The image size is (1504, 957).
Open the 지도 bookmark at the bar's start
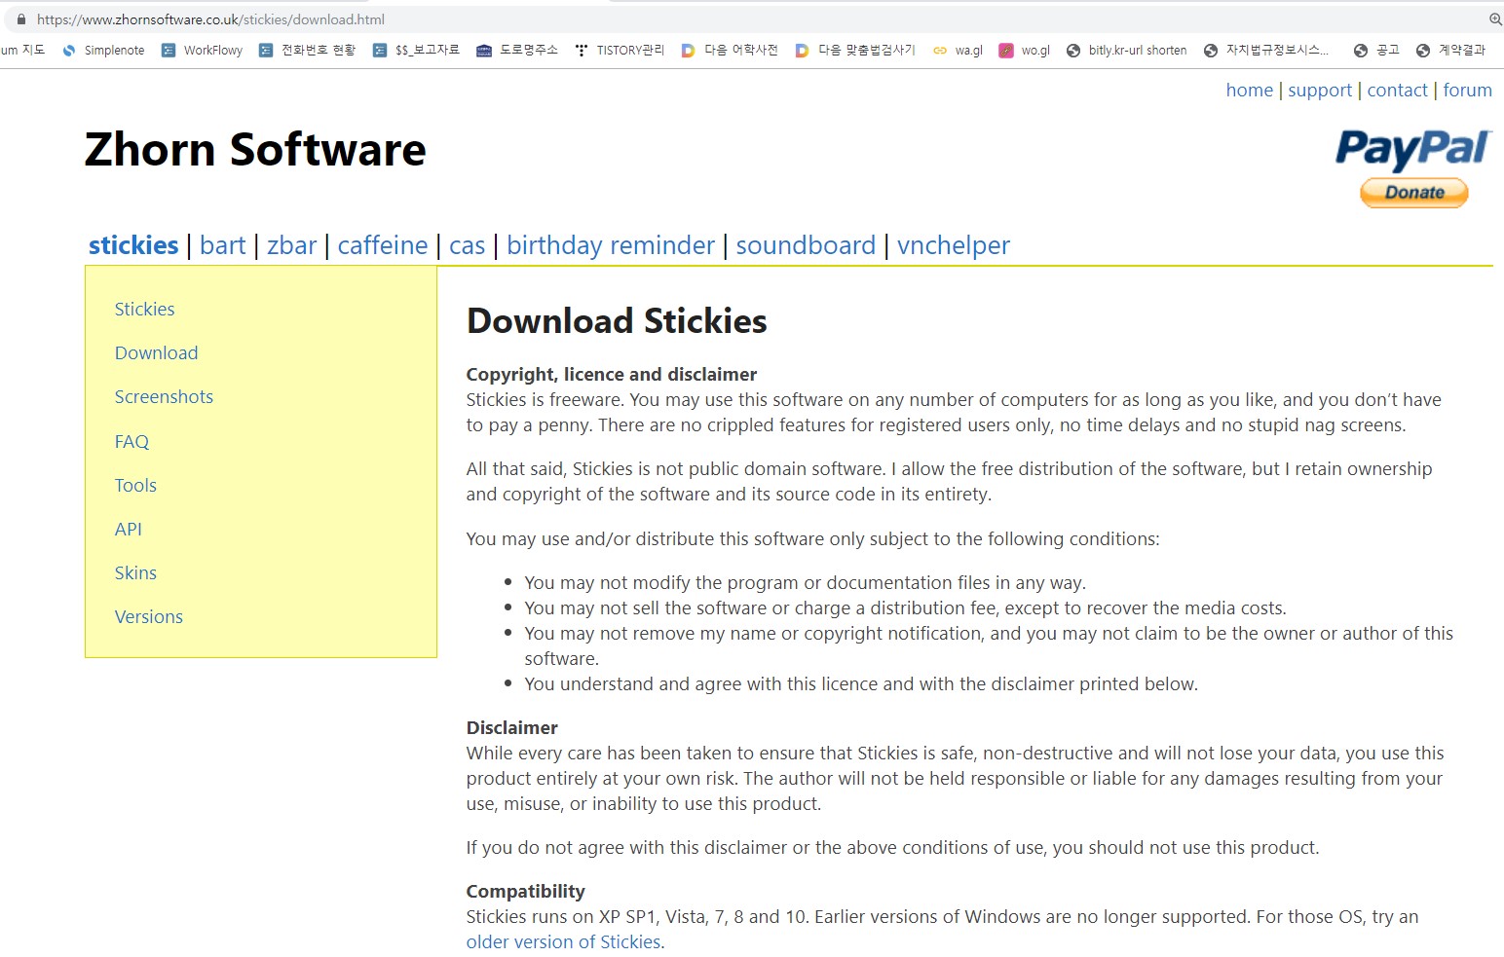tap(23, 51)
